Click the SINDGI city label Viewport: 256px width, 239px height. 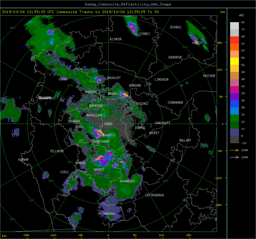pyautogui.click(x=145, y=34)
